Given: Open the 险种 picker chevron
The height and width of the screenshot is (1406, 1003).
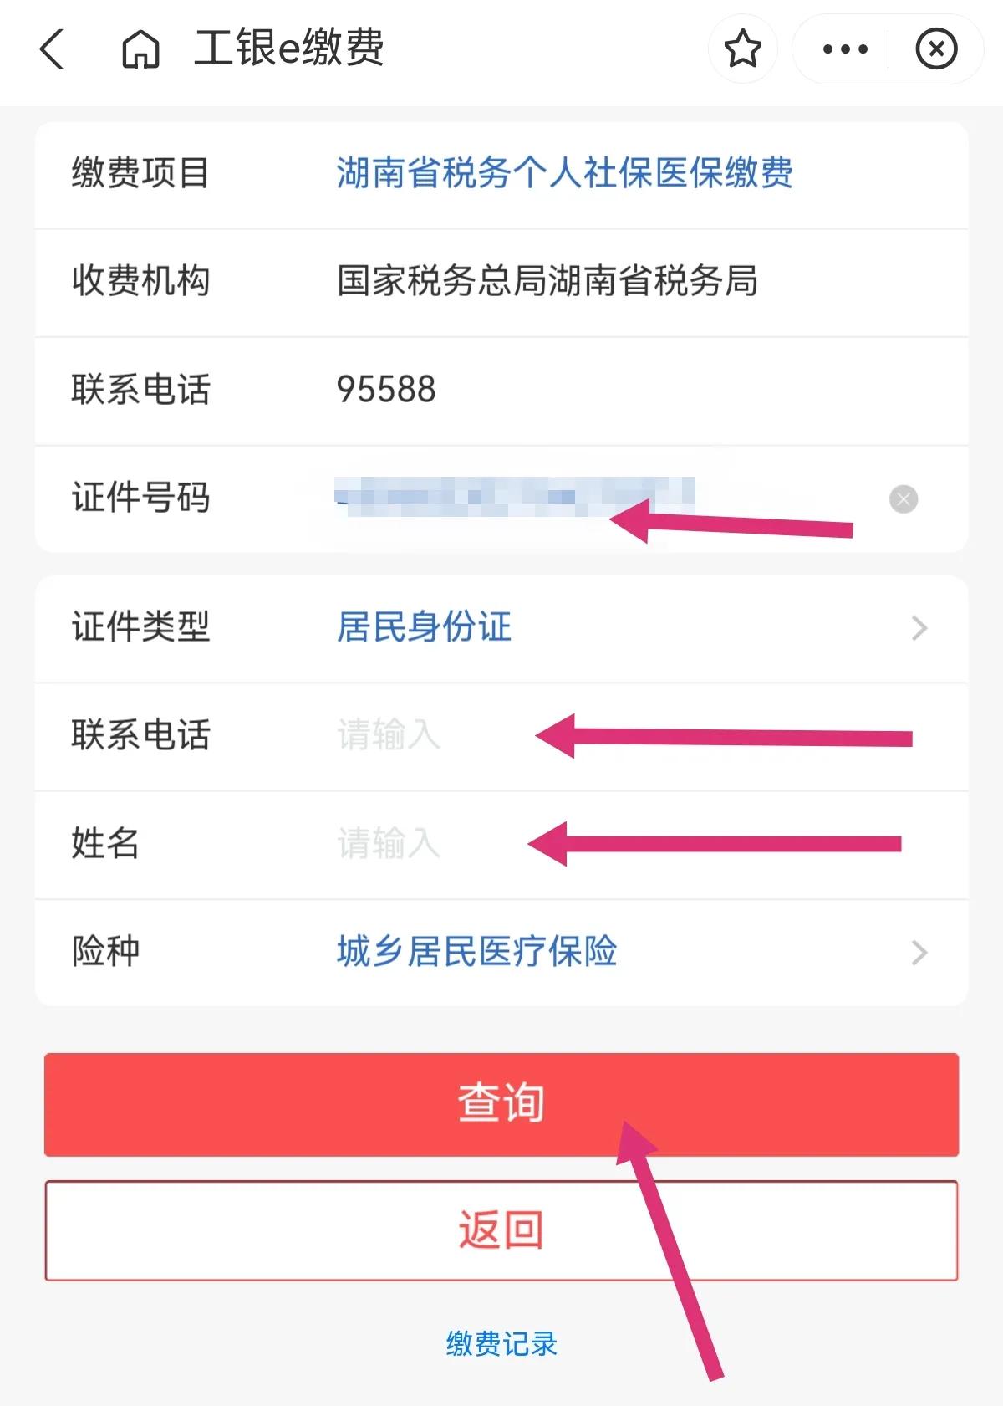Looking at the screenshot, I should click(x=919, y=952).
